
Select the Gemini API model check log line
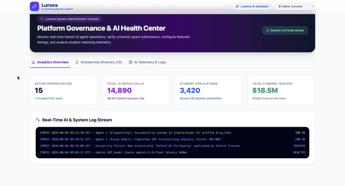pyautogui.click(x=172, y=152)
